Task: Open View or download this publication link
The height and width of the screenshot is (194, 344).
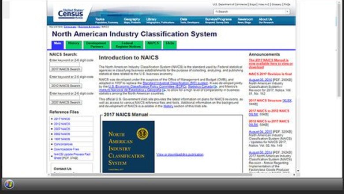Action: tap(179, 154)
